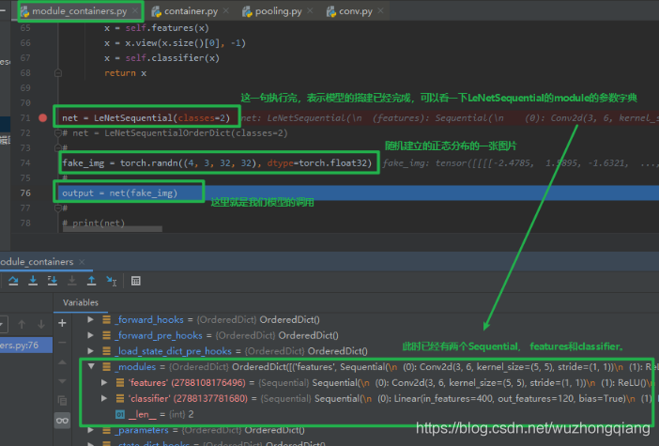
Task: Toggle the fold marker at line 68
Action: (58, 73)
